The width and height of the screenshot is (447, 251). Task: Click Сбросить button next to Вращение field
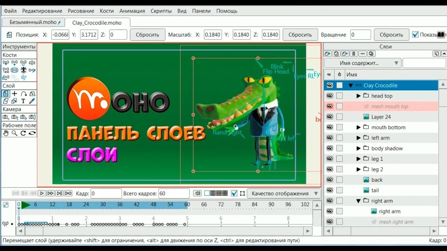click(x=391, y=35)
